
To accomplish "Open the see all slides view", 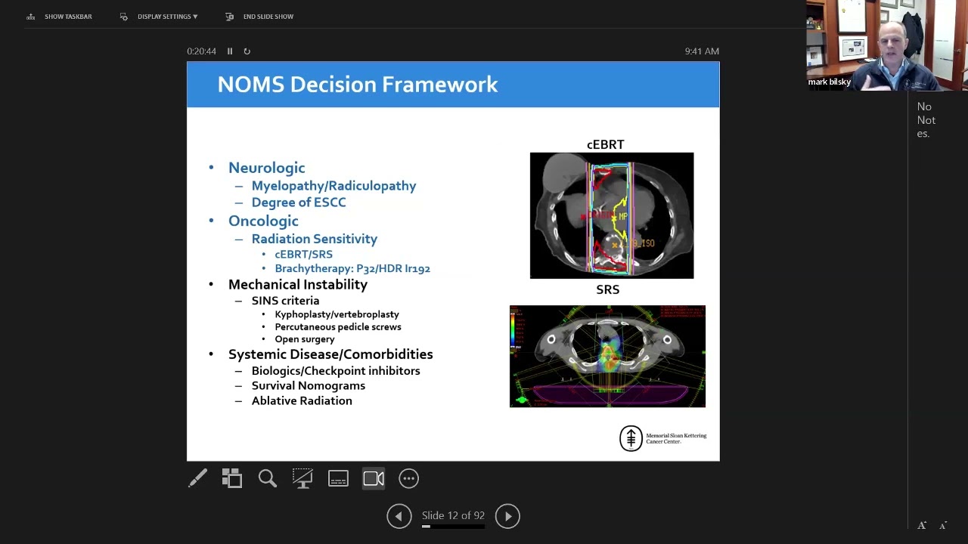I will [232, 478].
